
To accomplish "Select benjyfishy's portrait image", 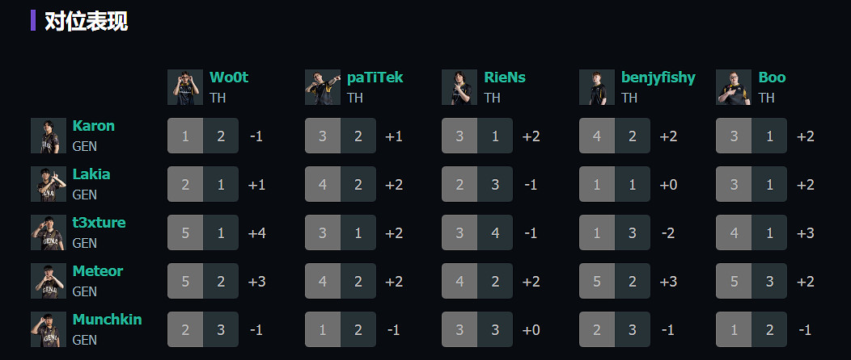I will point(597,87).
